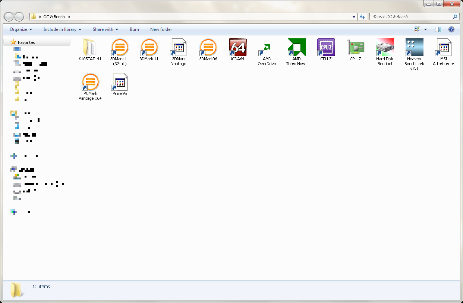Select the CPU-Z shortcut icon
463x303 pixels.
(326, 48)
